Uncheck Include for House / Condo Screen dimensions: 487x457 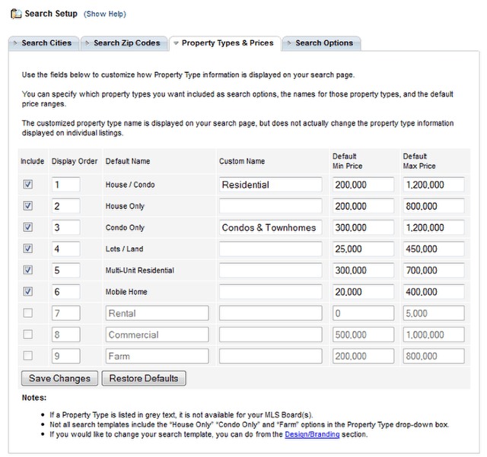(28, 185)
